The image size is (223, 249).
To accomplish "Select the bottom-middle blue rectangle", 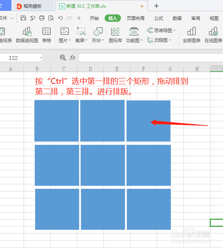I will pyautogui.click(x=103, y=209).
